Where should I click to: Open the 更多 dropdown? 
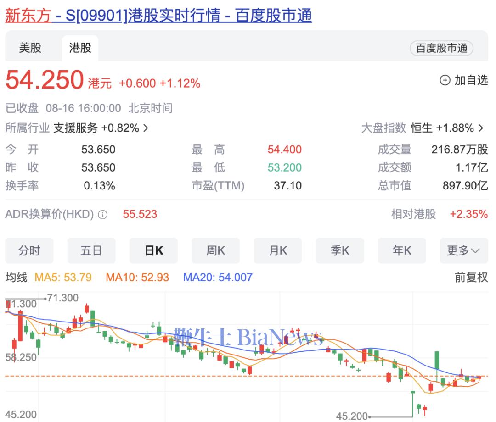pyautogui.click(x=464, y=251)
